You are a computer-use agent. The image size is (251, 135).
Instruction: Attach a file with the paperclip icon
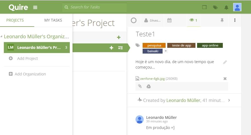[x=140, y=86]
